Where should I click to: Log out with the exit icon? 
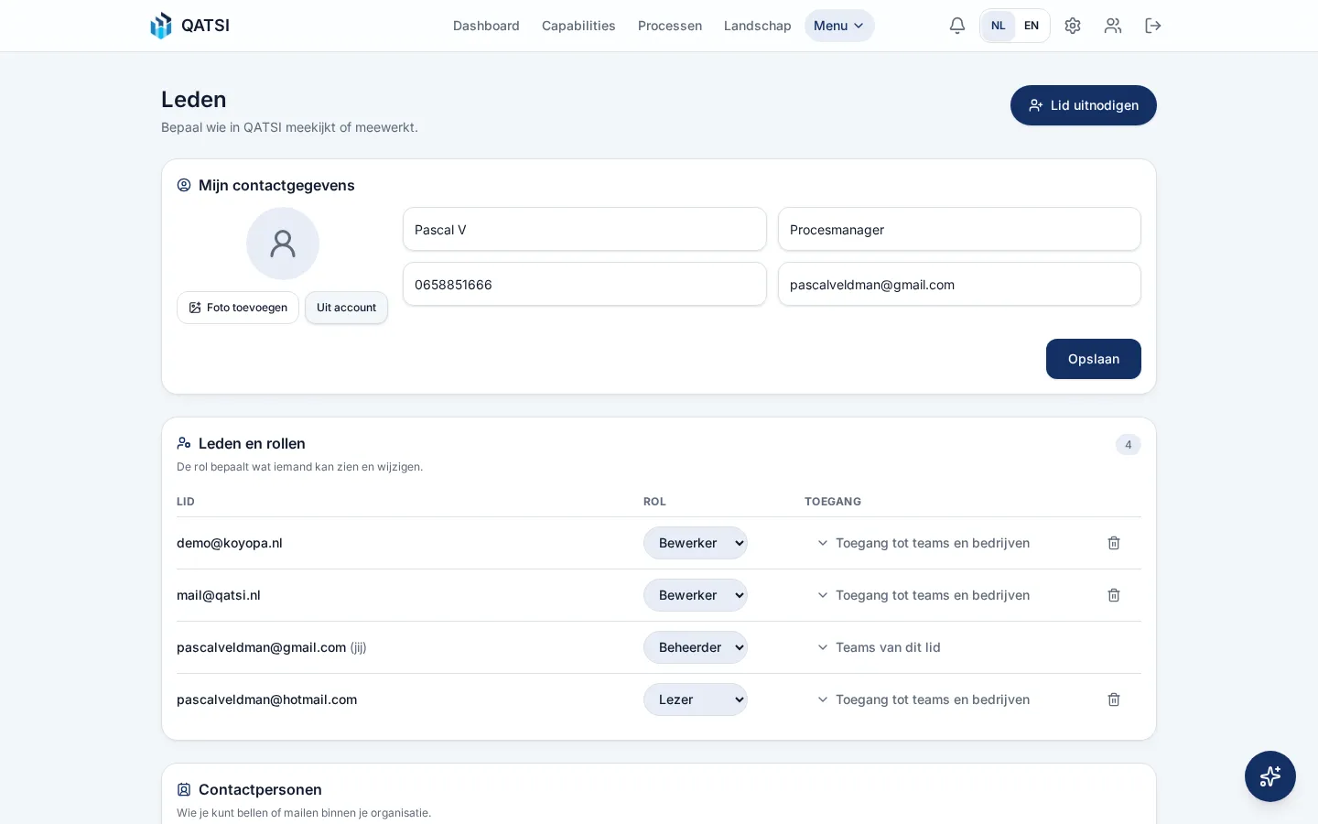coord(1153,26)
